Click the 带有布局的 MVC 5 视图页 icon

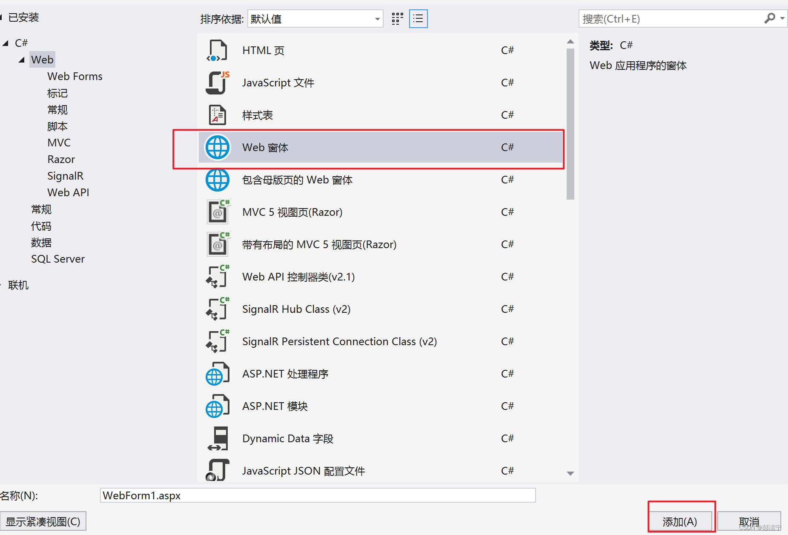tap(218, 244)
